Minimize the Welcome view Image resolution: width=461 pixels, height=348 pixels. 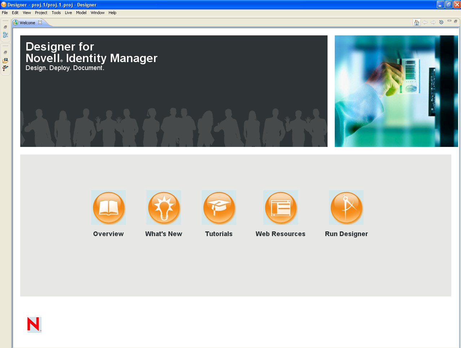tap(449, 21)
